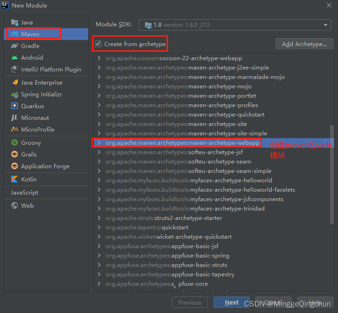Open the Module SDK dropdown
Image resolution: width=338 pixels, height=313 pixels.
click(x=235, y=25)
